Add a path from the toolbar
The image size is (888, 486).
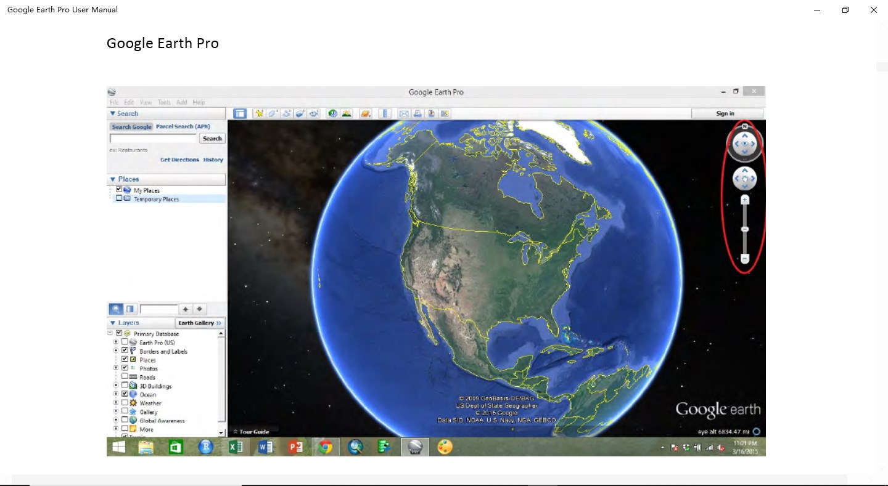click(287, 113)
